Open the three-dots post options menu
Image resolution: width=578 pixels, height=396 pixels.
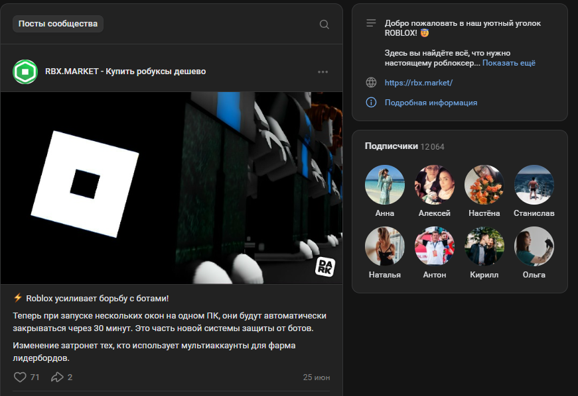click(x=323, y=72)
